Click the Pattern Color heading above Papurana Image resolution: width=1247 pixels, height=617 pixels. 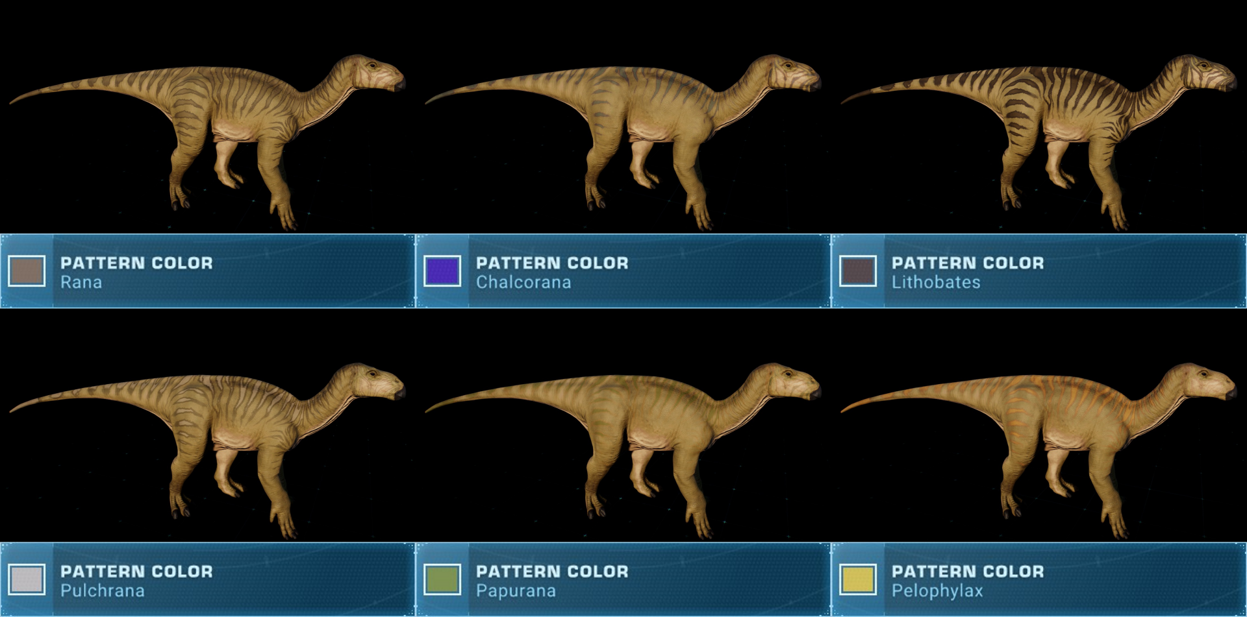coord(552,571)
